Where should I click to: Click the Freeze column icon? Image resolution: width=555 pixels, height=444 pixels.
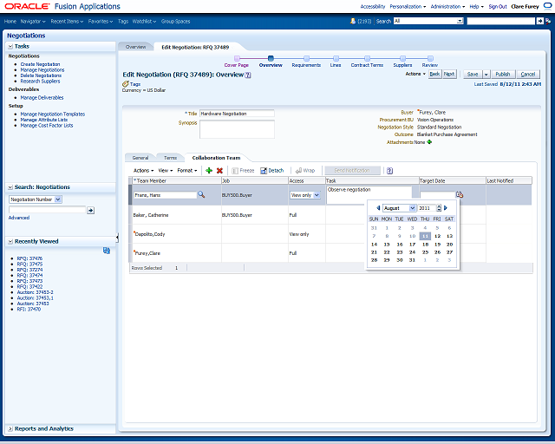click(x=235, y=171)
